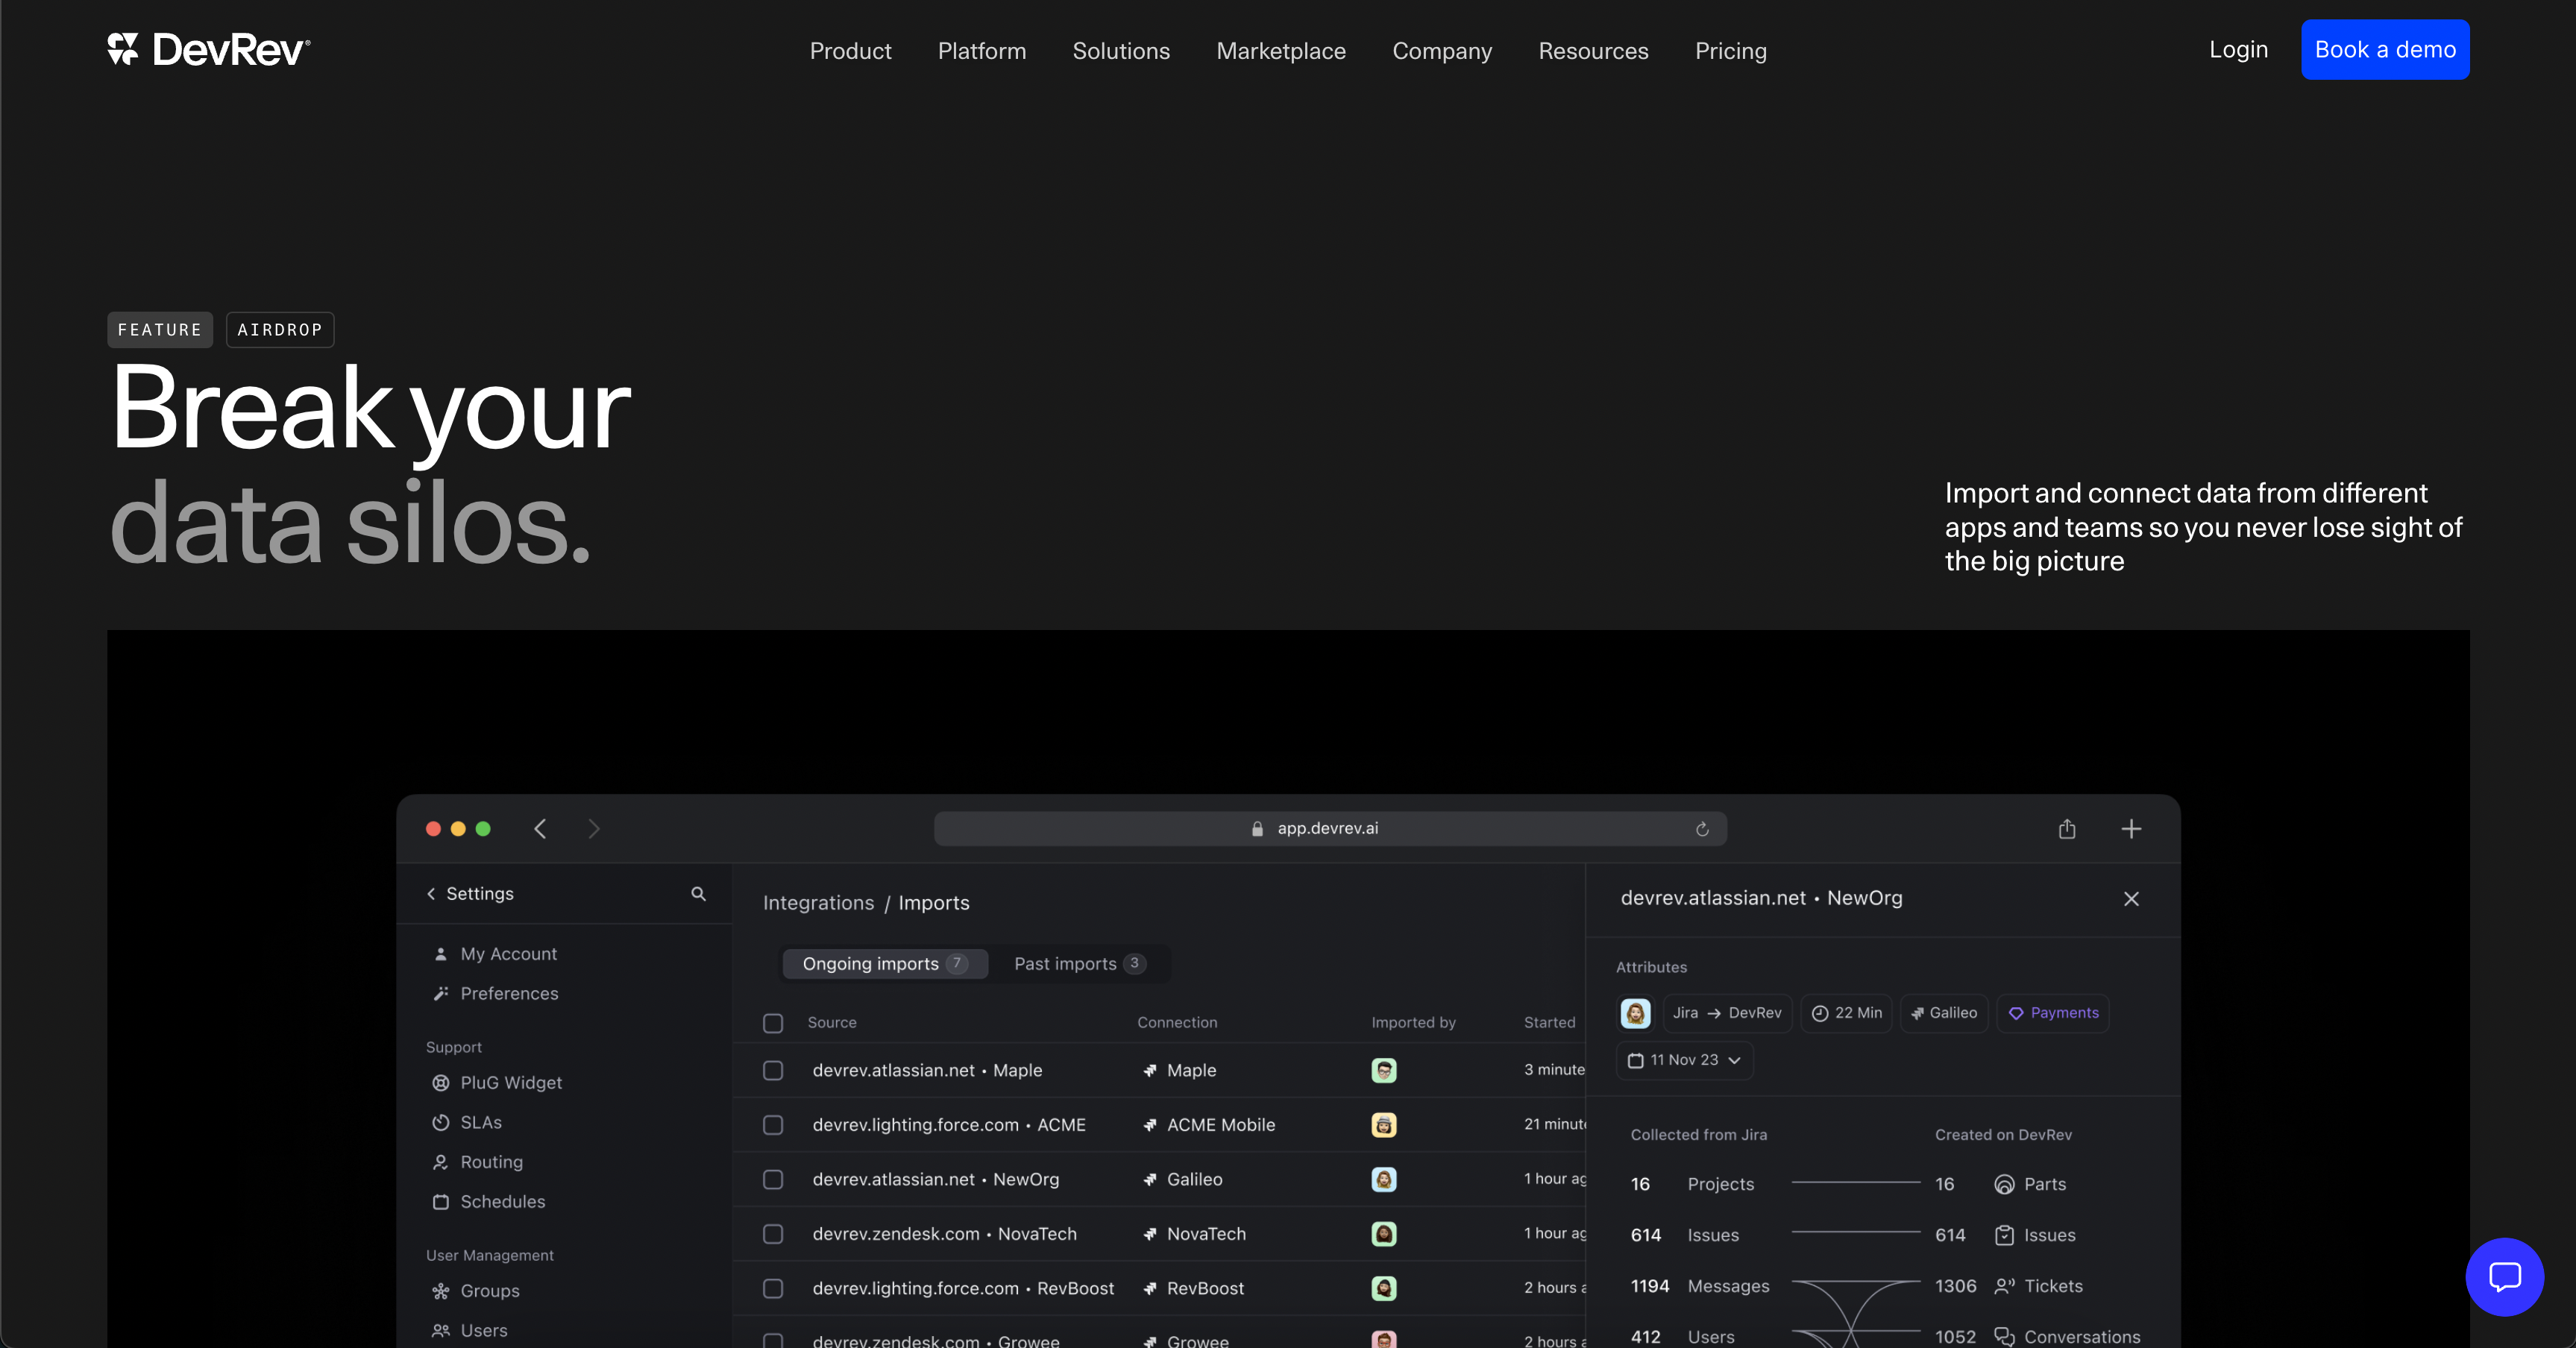Open the Platform menu
Viewport: 2576px width, 1348px height.
(982, 50)
